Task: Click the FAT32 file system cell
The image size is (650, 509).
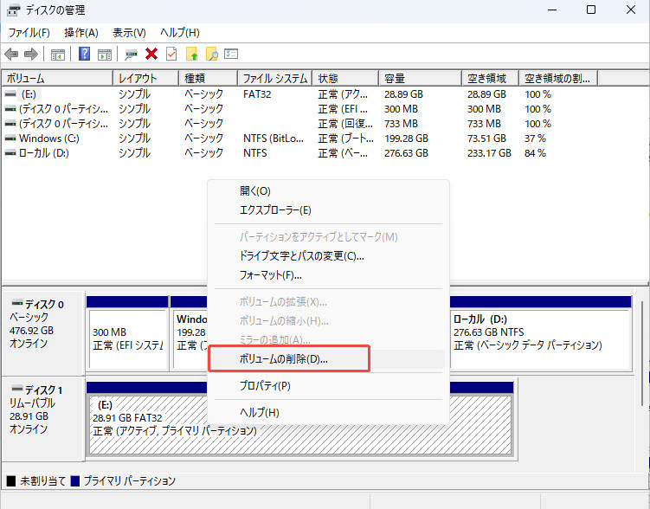Action: 257,94
